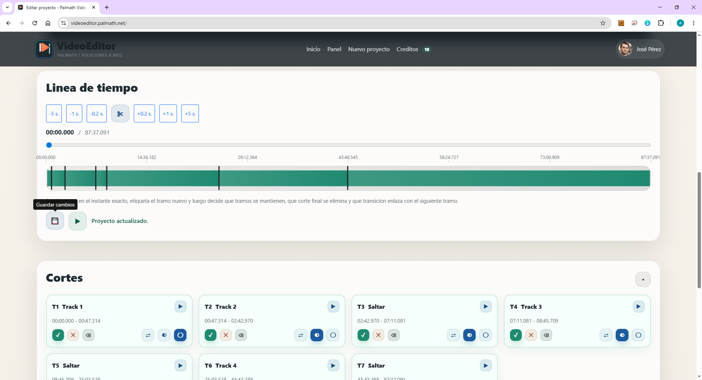702x380 pixels.
Task: Select the full-circle transition option on T4
Action: point(638,335)
